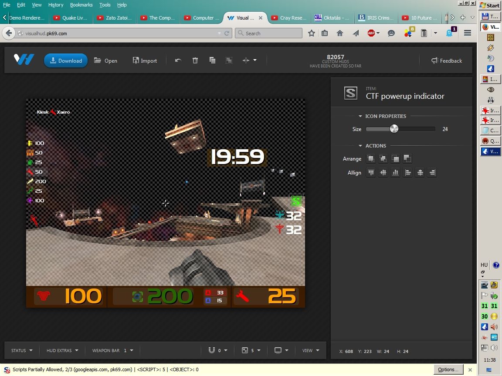
Task: Align items to bottom edge
Action: tap(395, 173)
